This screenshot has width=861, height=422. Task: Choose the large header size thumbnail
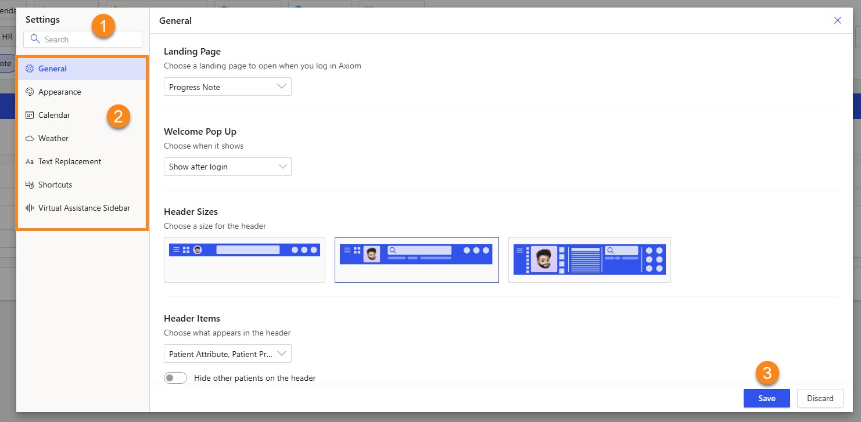point(589,259)
